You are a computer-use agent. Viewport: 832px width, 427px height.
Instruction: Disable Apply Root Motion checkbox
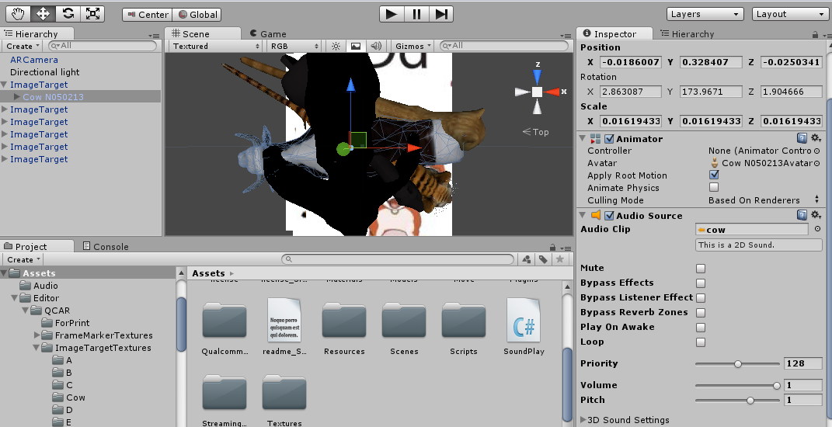pyautogui.click(x=714, y=175)
